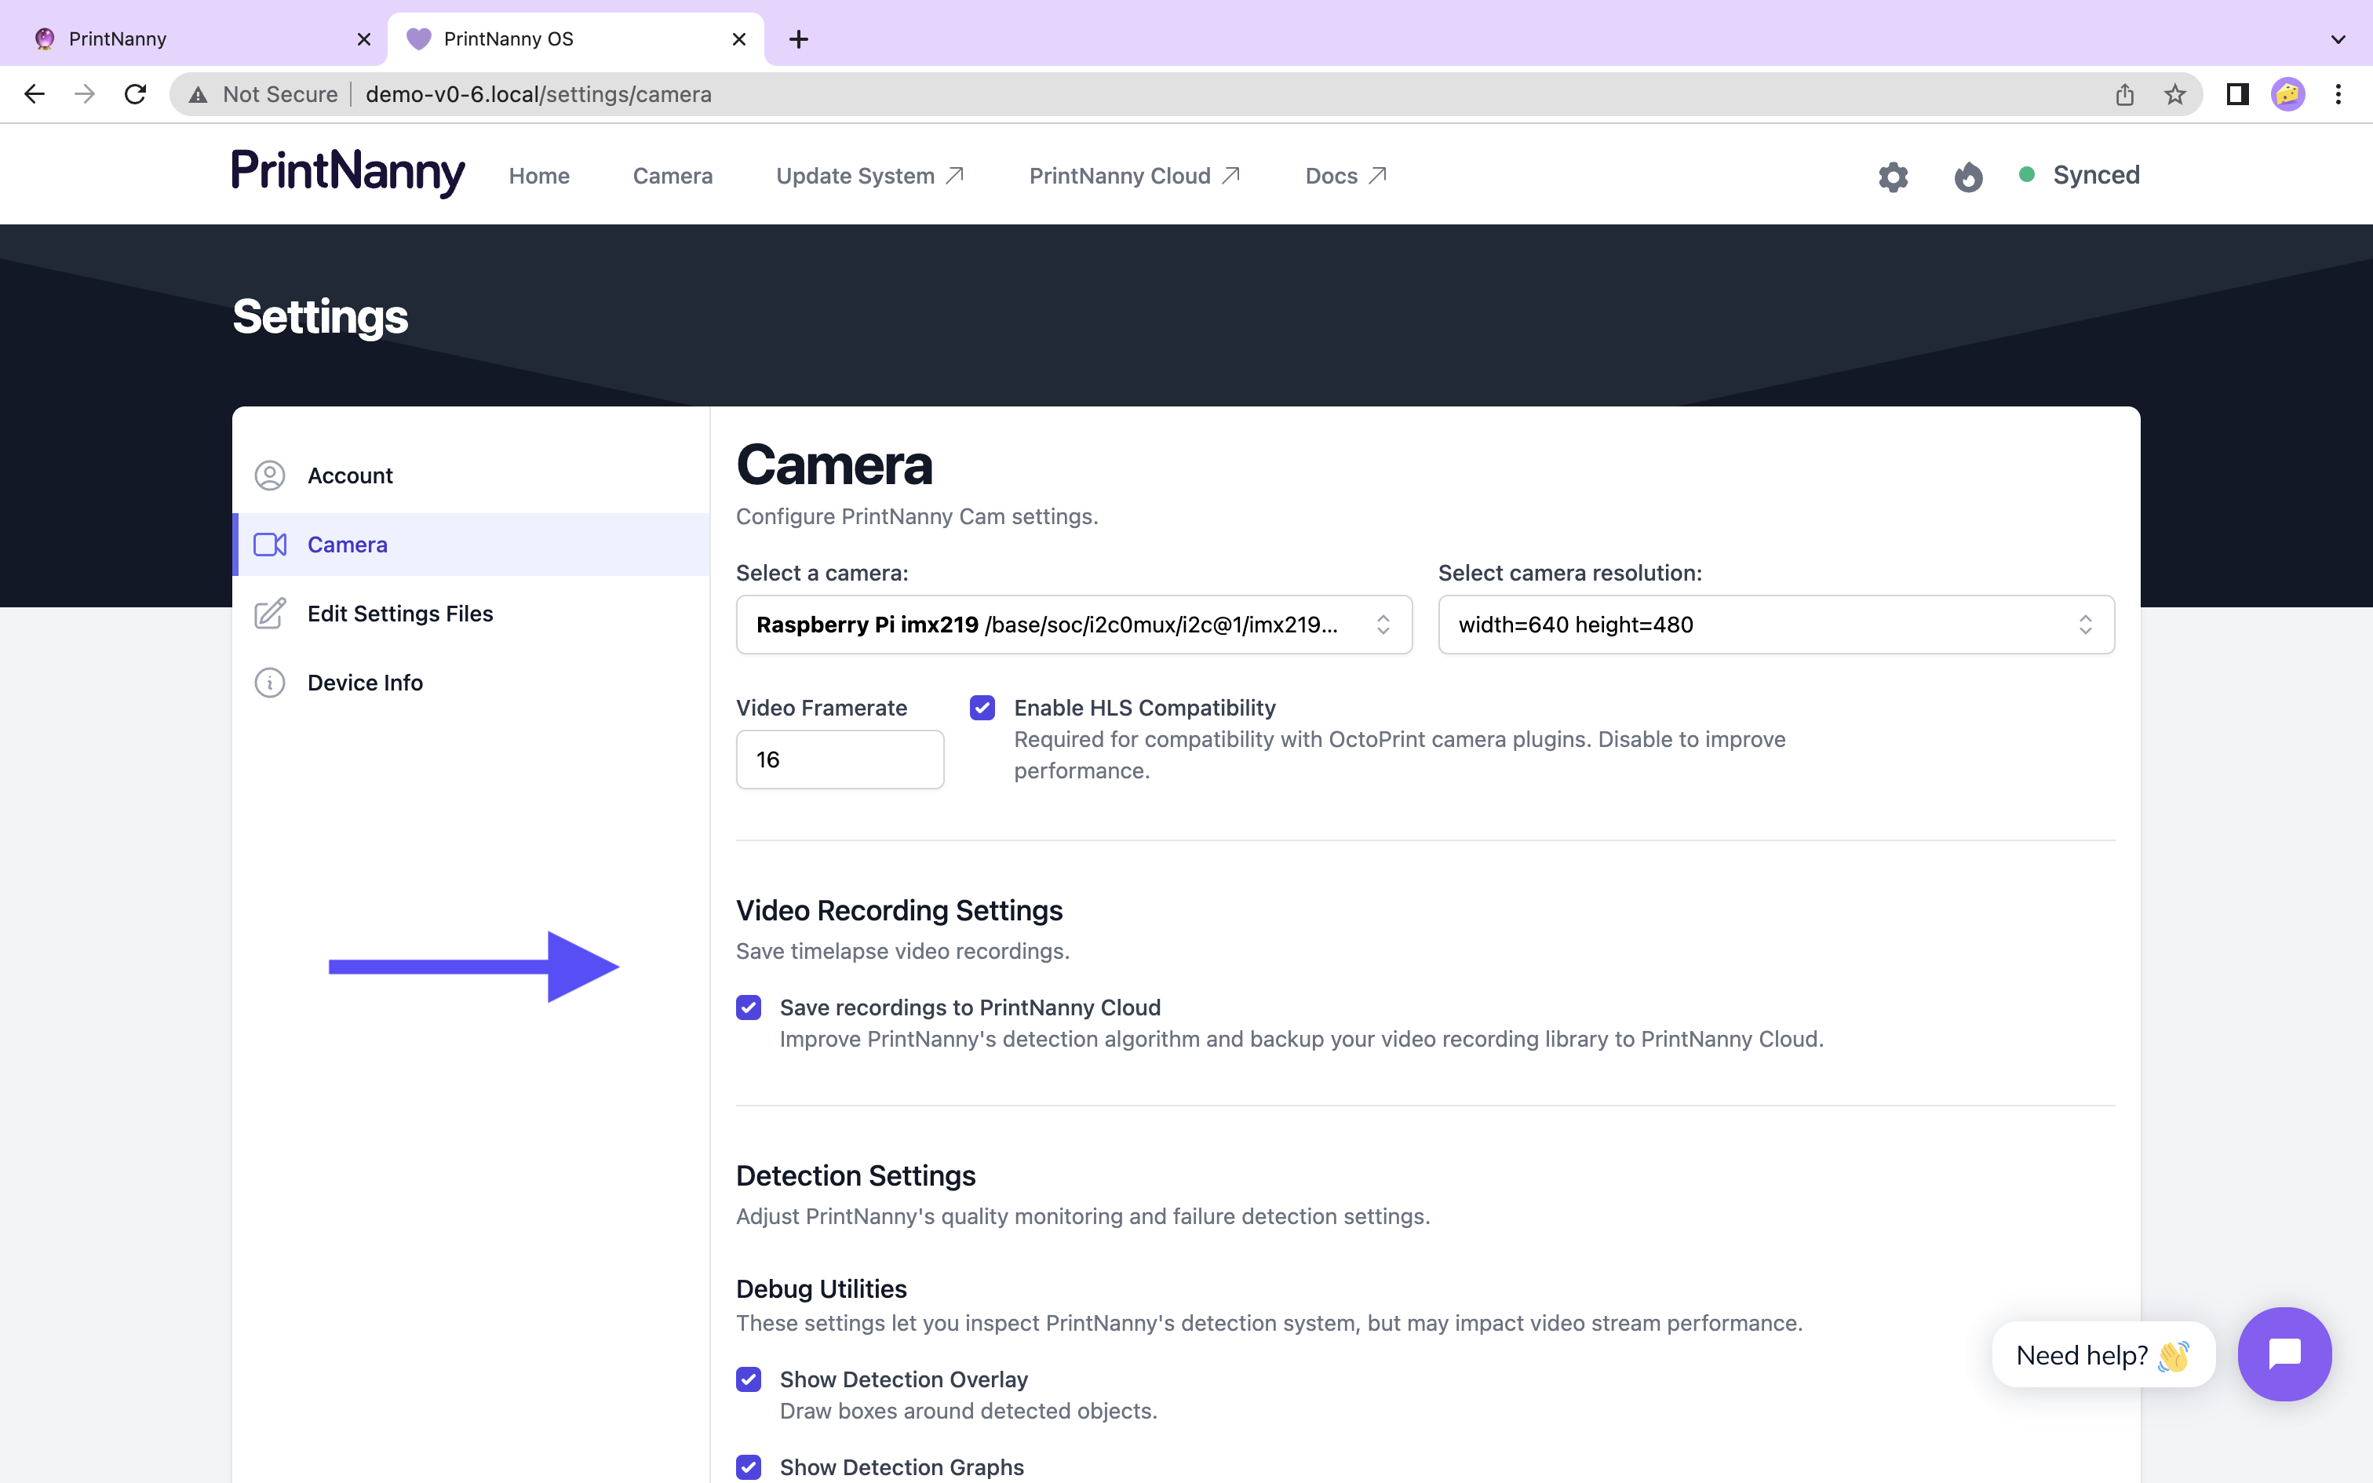Select Account in settings sidebar
Image resolution: width=2373 pixels, height=1483 pixels.
pyautogui.click(x=471, y=476)
